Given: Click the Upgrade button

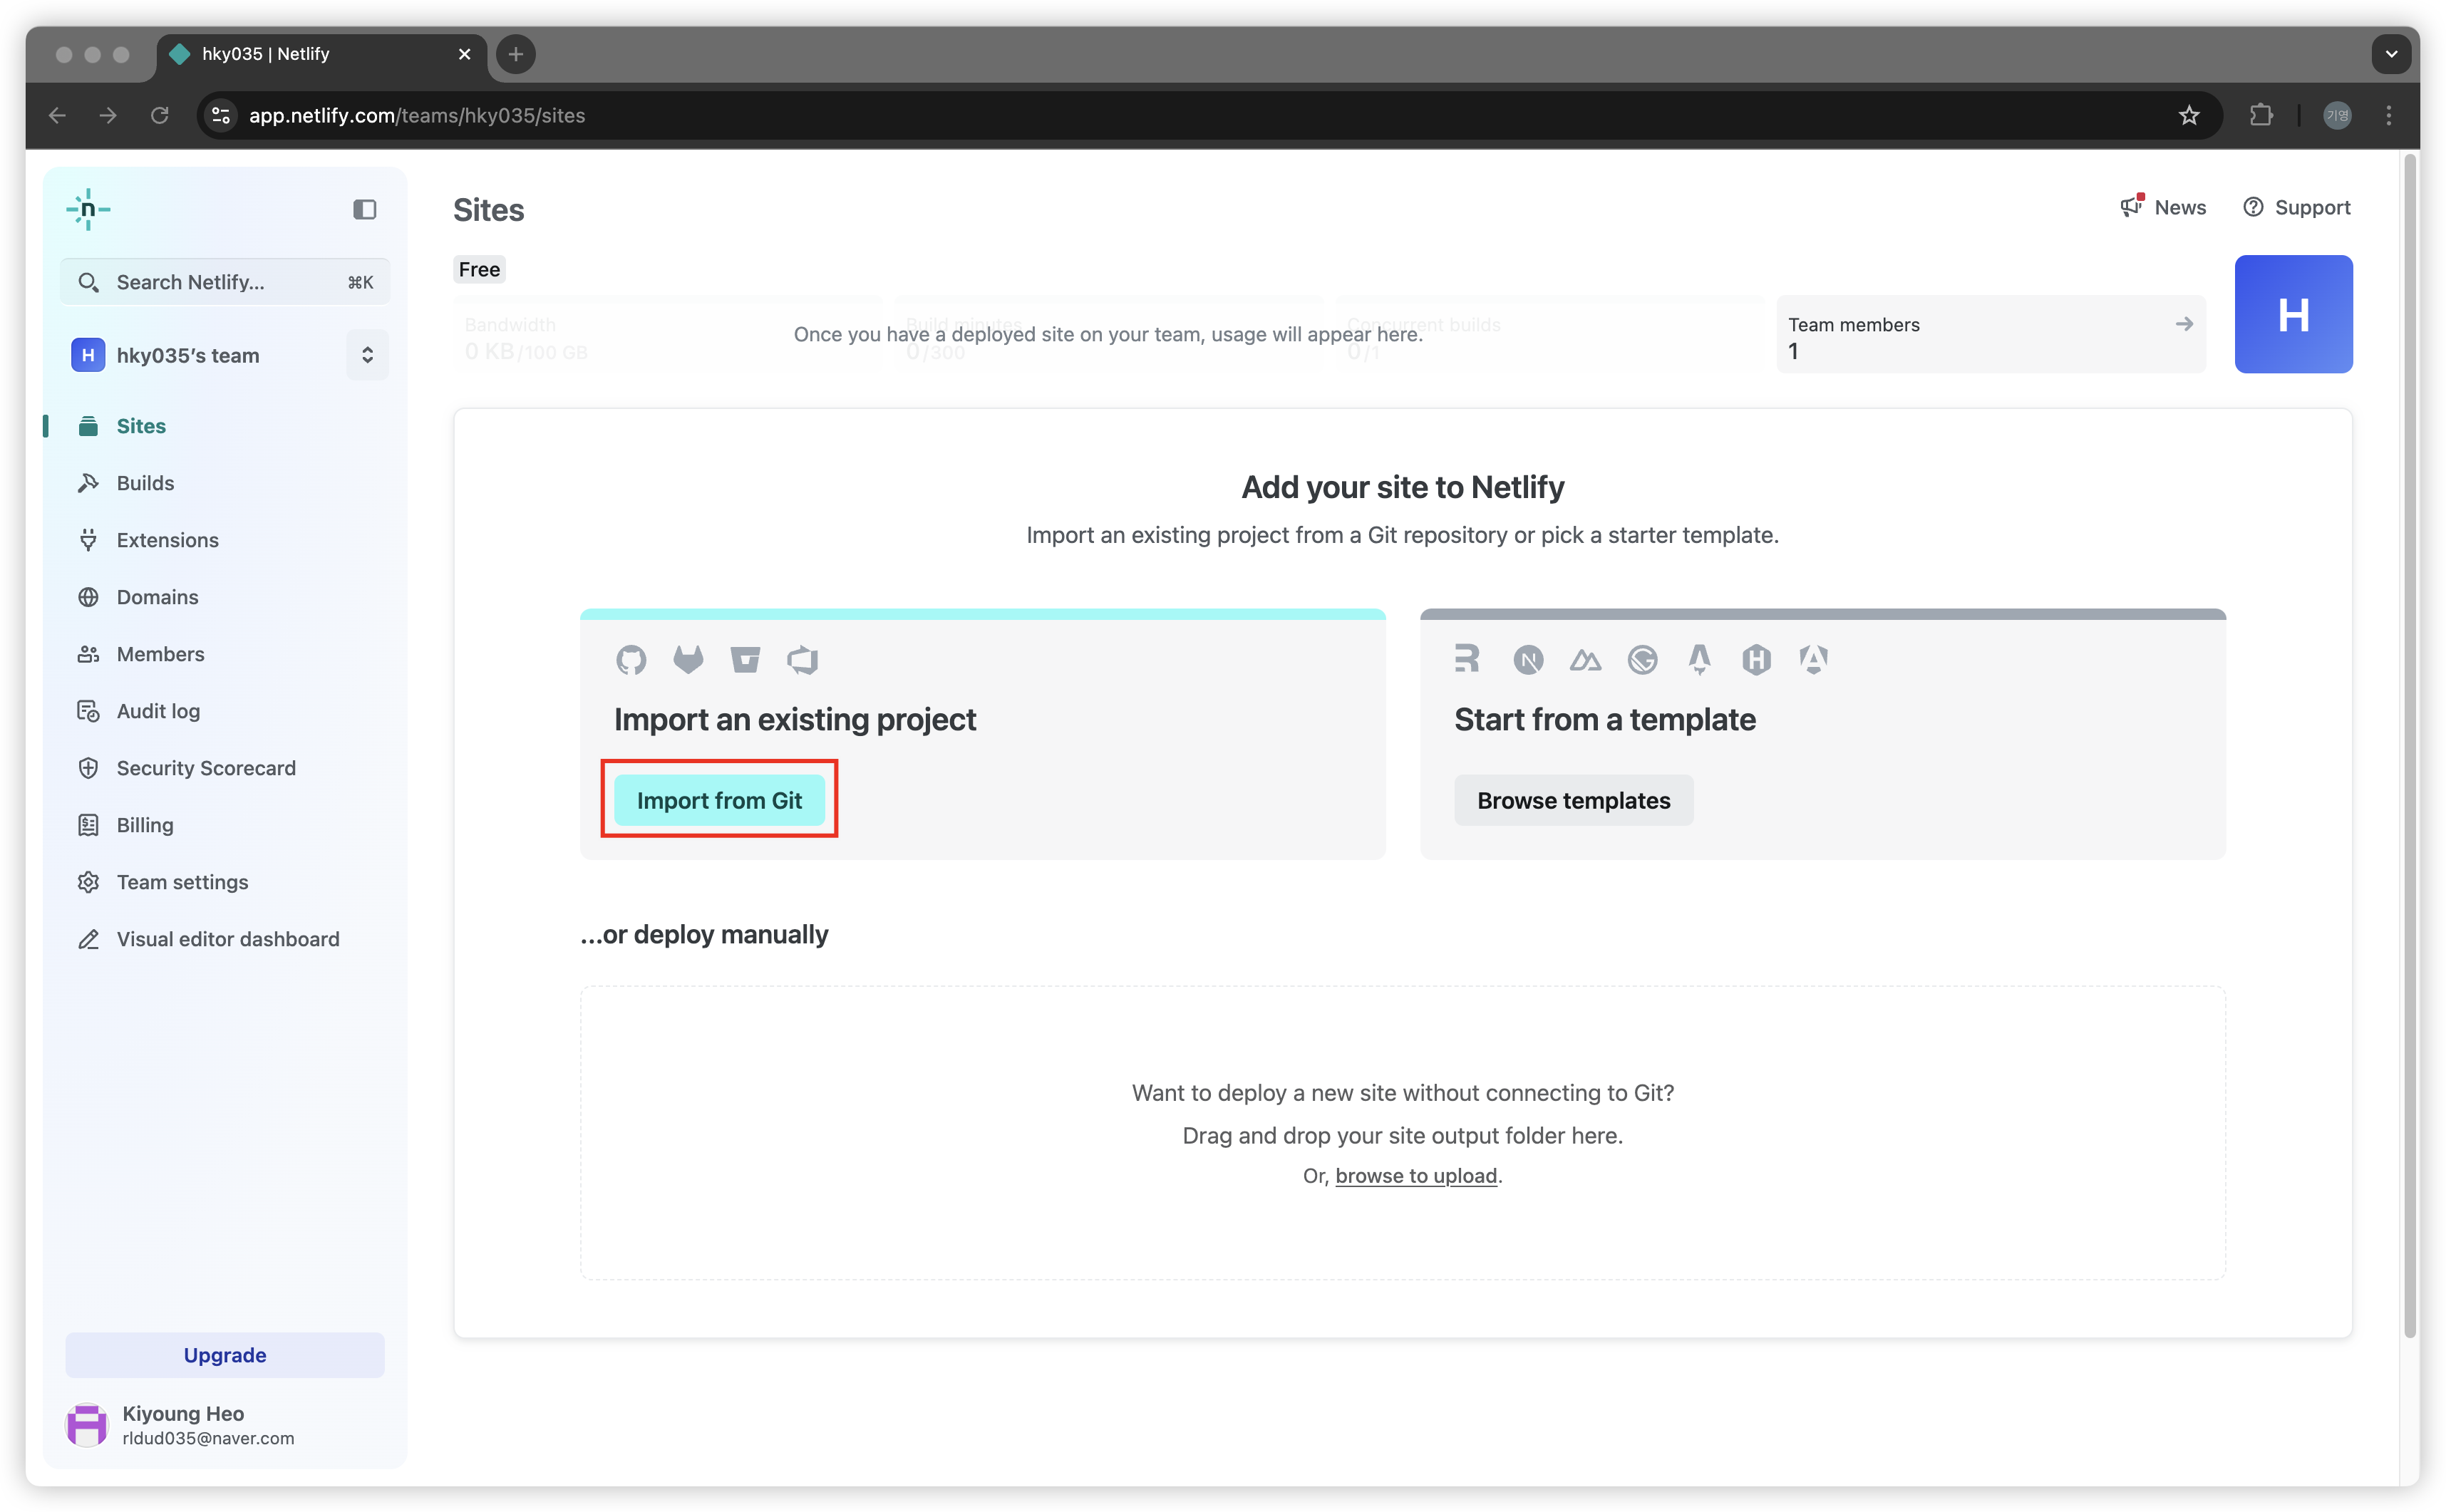Looking at the screenshot, I should click(225, 1355).
